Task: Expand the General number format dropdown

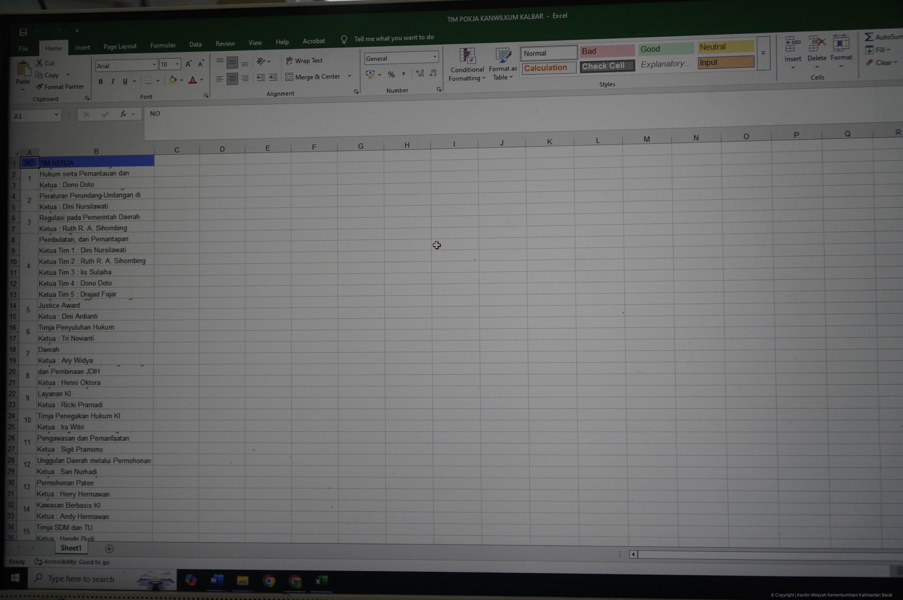Action: 435,57
